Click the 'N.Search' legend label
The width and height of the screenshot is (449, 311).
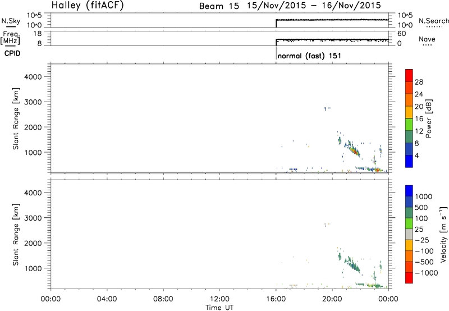[434, 21]
